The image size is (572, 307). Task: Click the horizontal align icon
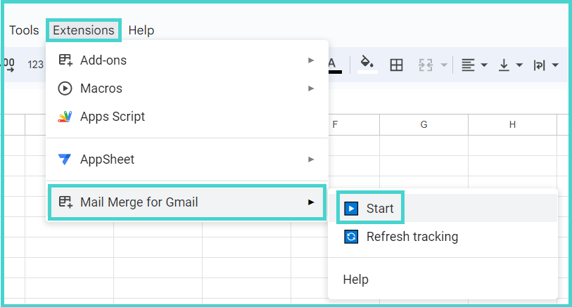click(468, 65)
